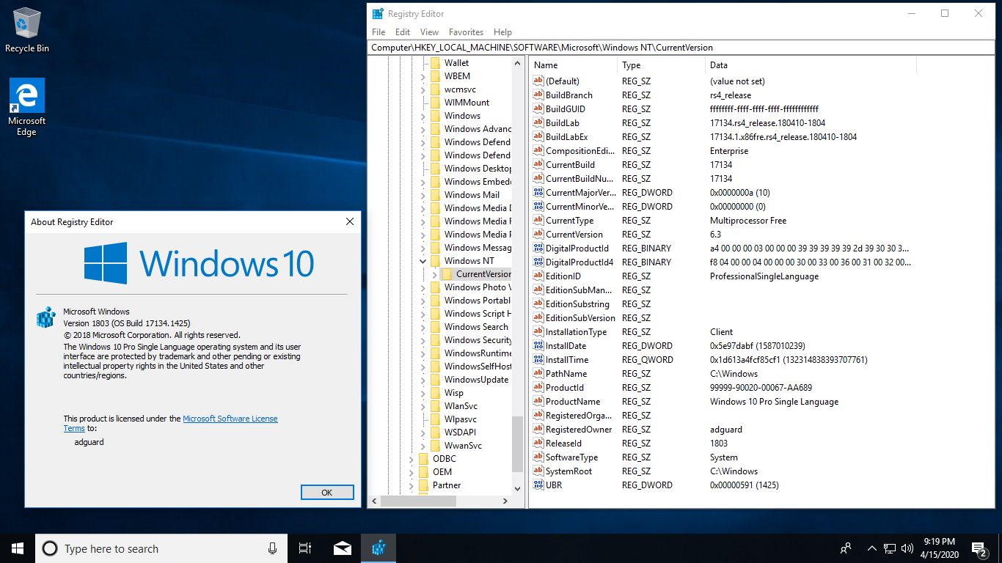Click the folder icon of the Partner key
The width and height of the screenshot is (1002, 563).
pos(423,485)
